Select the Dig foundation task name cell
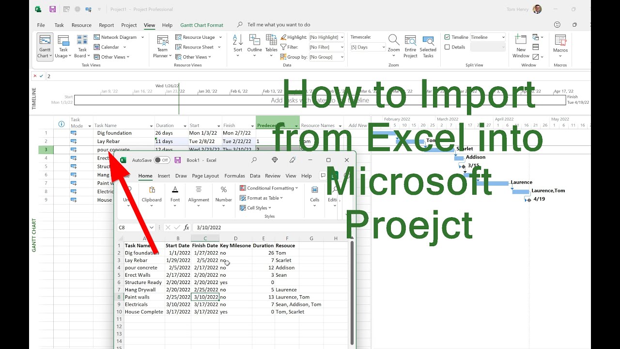The image size is (620, 349). [x=124, y=133]
